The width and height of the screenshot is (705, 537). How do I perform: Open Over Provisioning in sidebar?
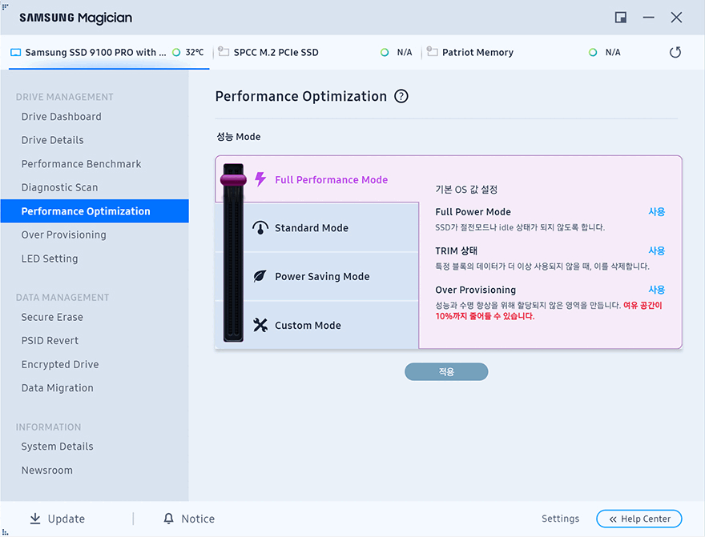pyautogui.click(x=63, y=234)
